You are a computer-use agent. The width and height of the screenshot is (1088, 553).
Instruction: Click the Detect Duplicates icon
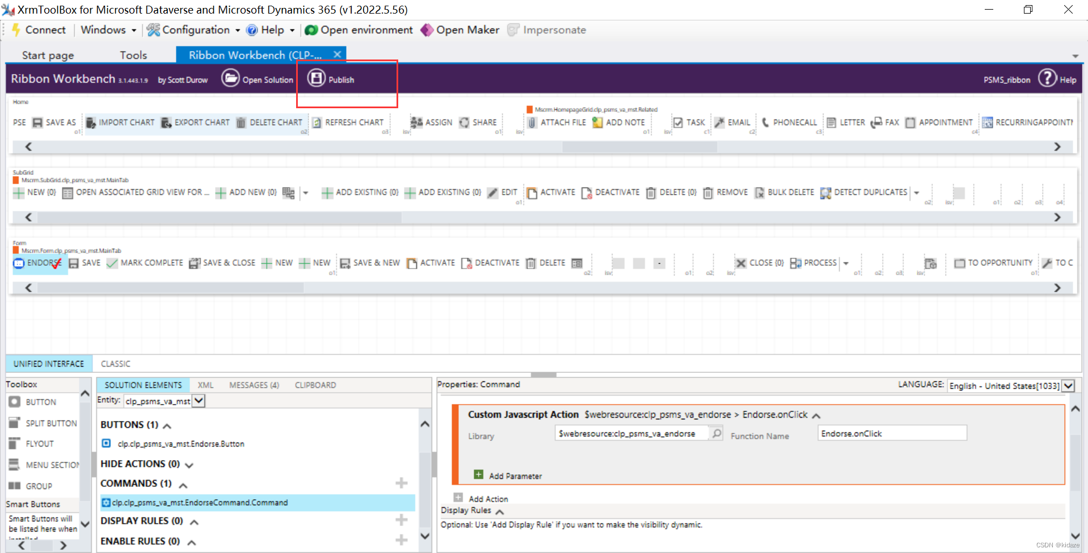tap(825, 193)
